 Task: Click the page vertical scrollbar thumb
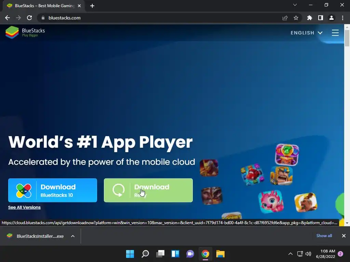347,38
